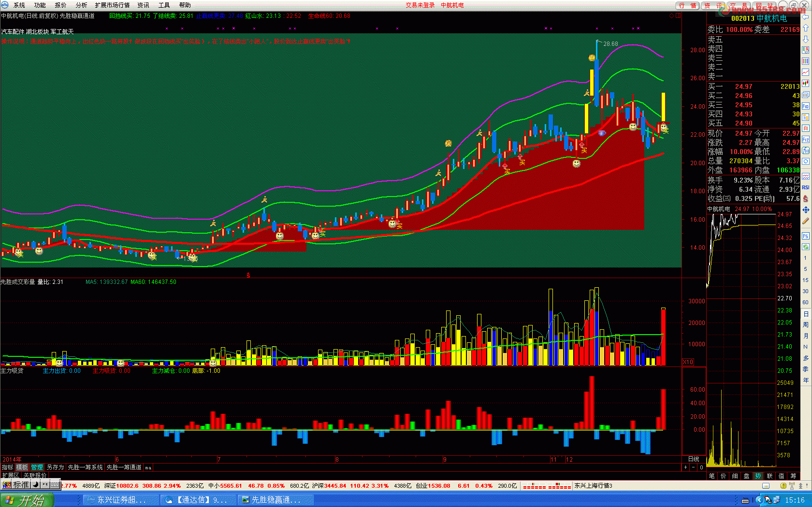Screen dimensions: 812x507
Task: Click the red S dollar icon
Action: [x=806, y=198]
